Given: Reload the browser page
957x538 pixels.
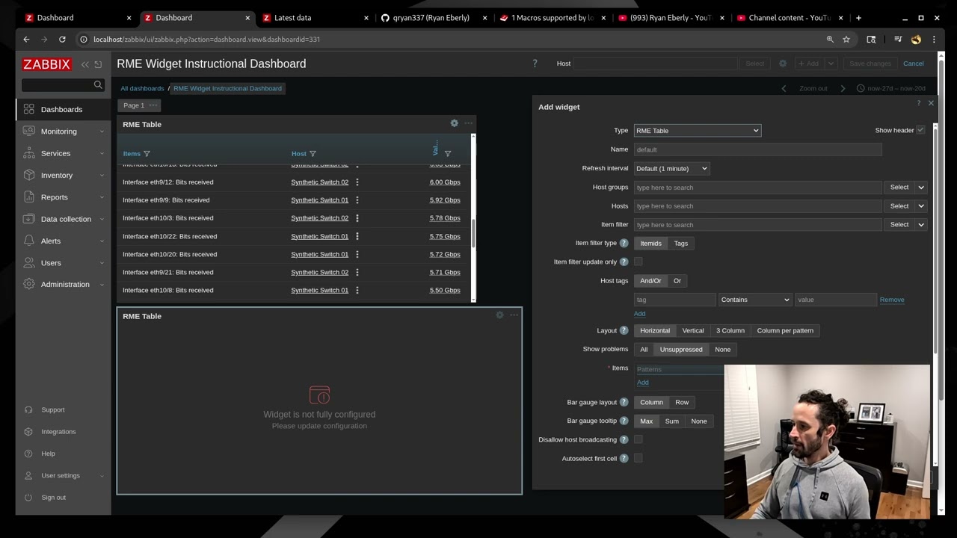Looking at the screenshot, I should [62, 39].
